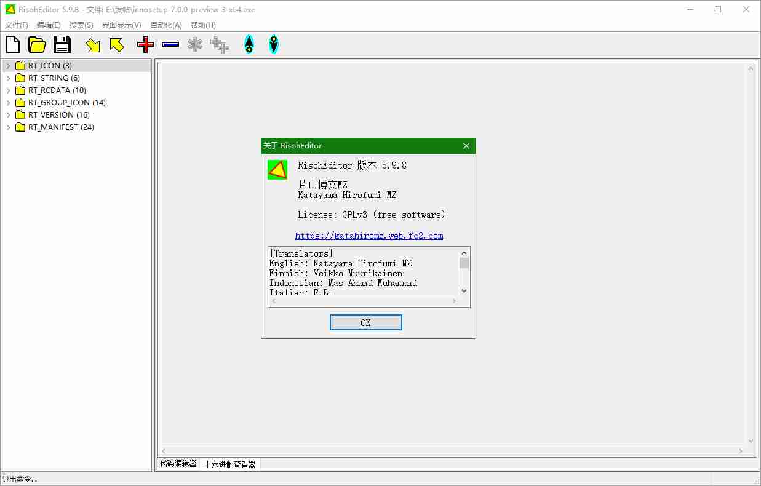Select the RT_GROUP_ICON (14) tree item
Image resolution: width=761 pixels, height=486 pixels.
tap(67, 102)
